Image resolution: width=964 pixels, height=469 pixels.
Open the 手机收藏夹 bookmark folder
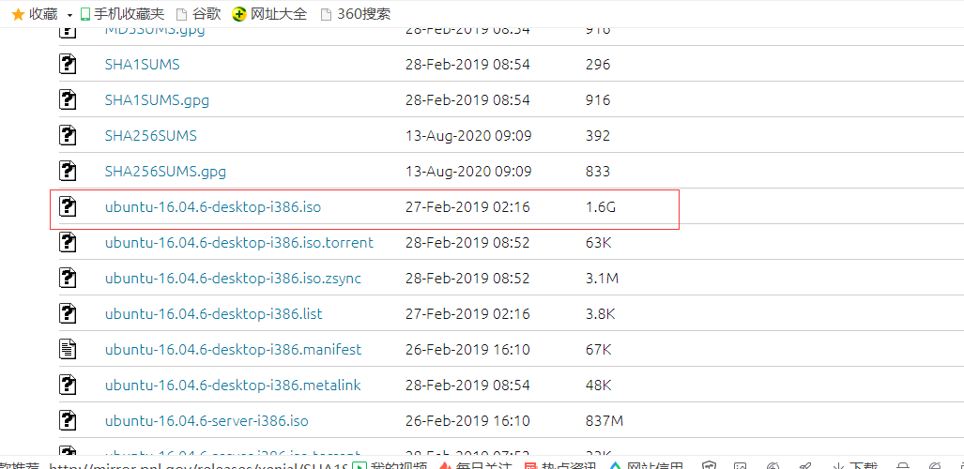click(x=122, y=13)
